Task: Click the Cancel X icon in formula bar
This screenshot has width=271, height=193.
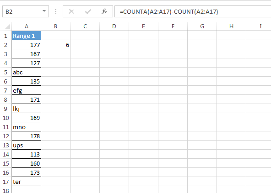Action: pyautogui.click(x=71, y=11)
